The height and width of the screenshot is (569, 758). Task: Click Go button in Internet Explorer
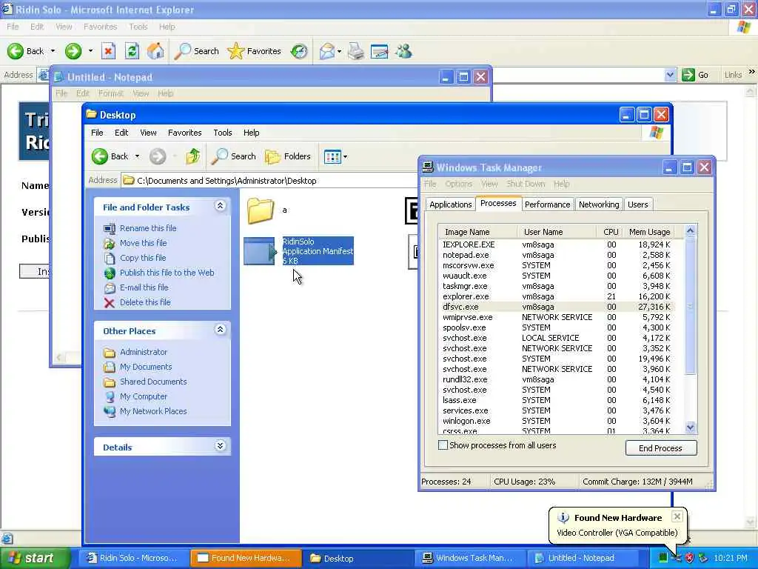(696, 75)
